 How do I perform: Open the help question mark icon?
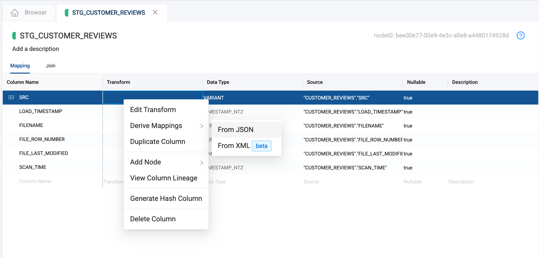click(x=520, y=36)
